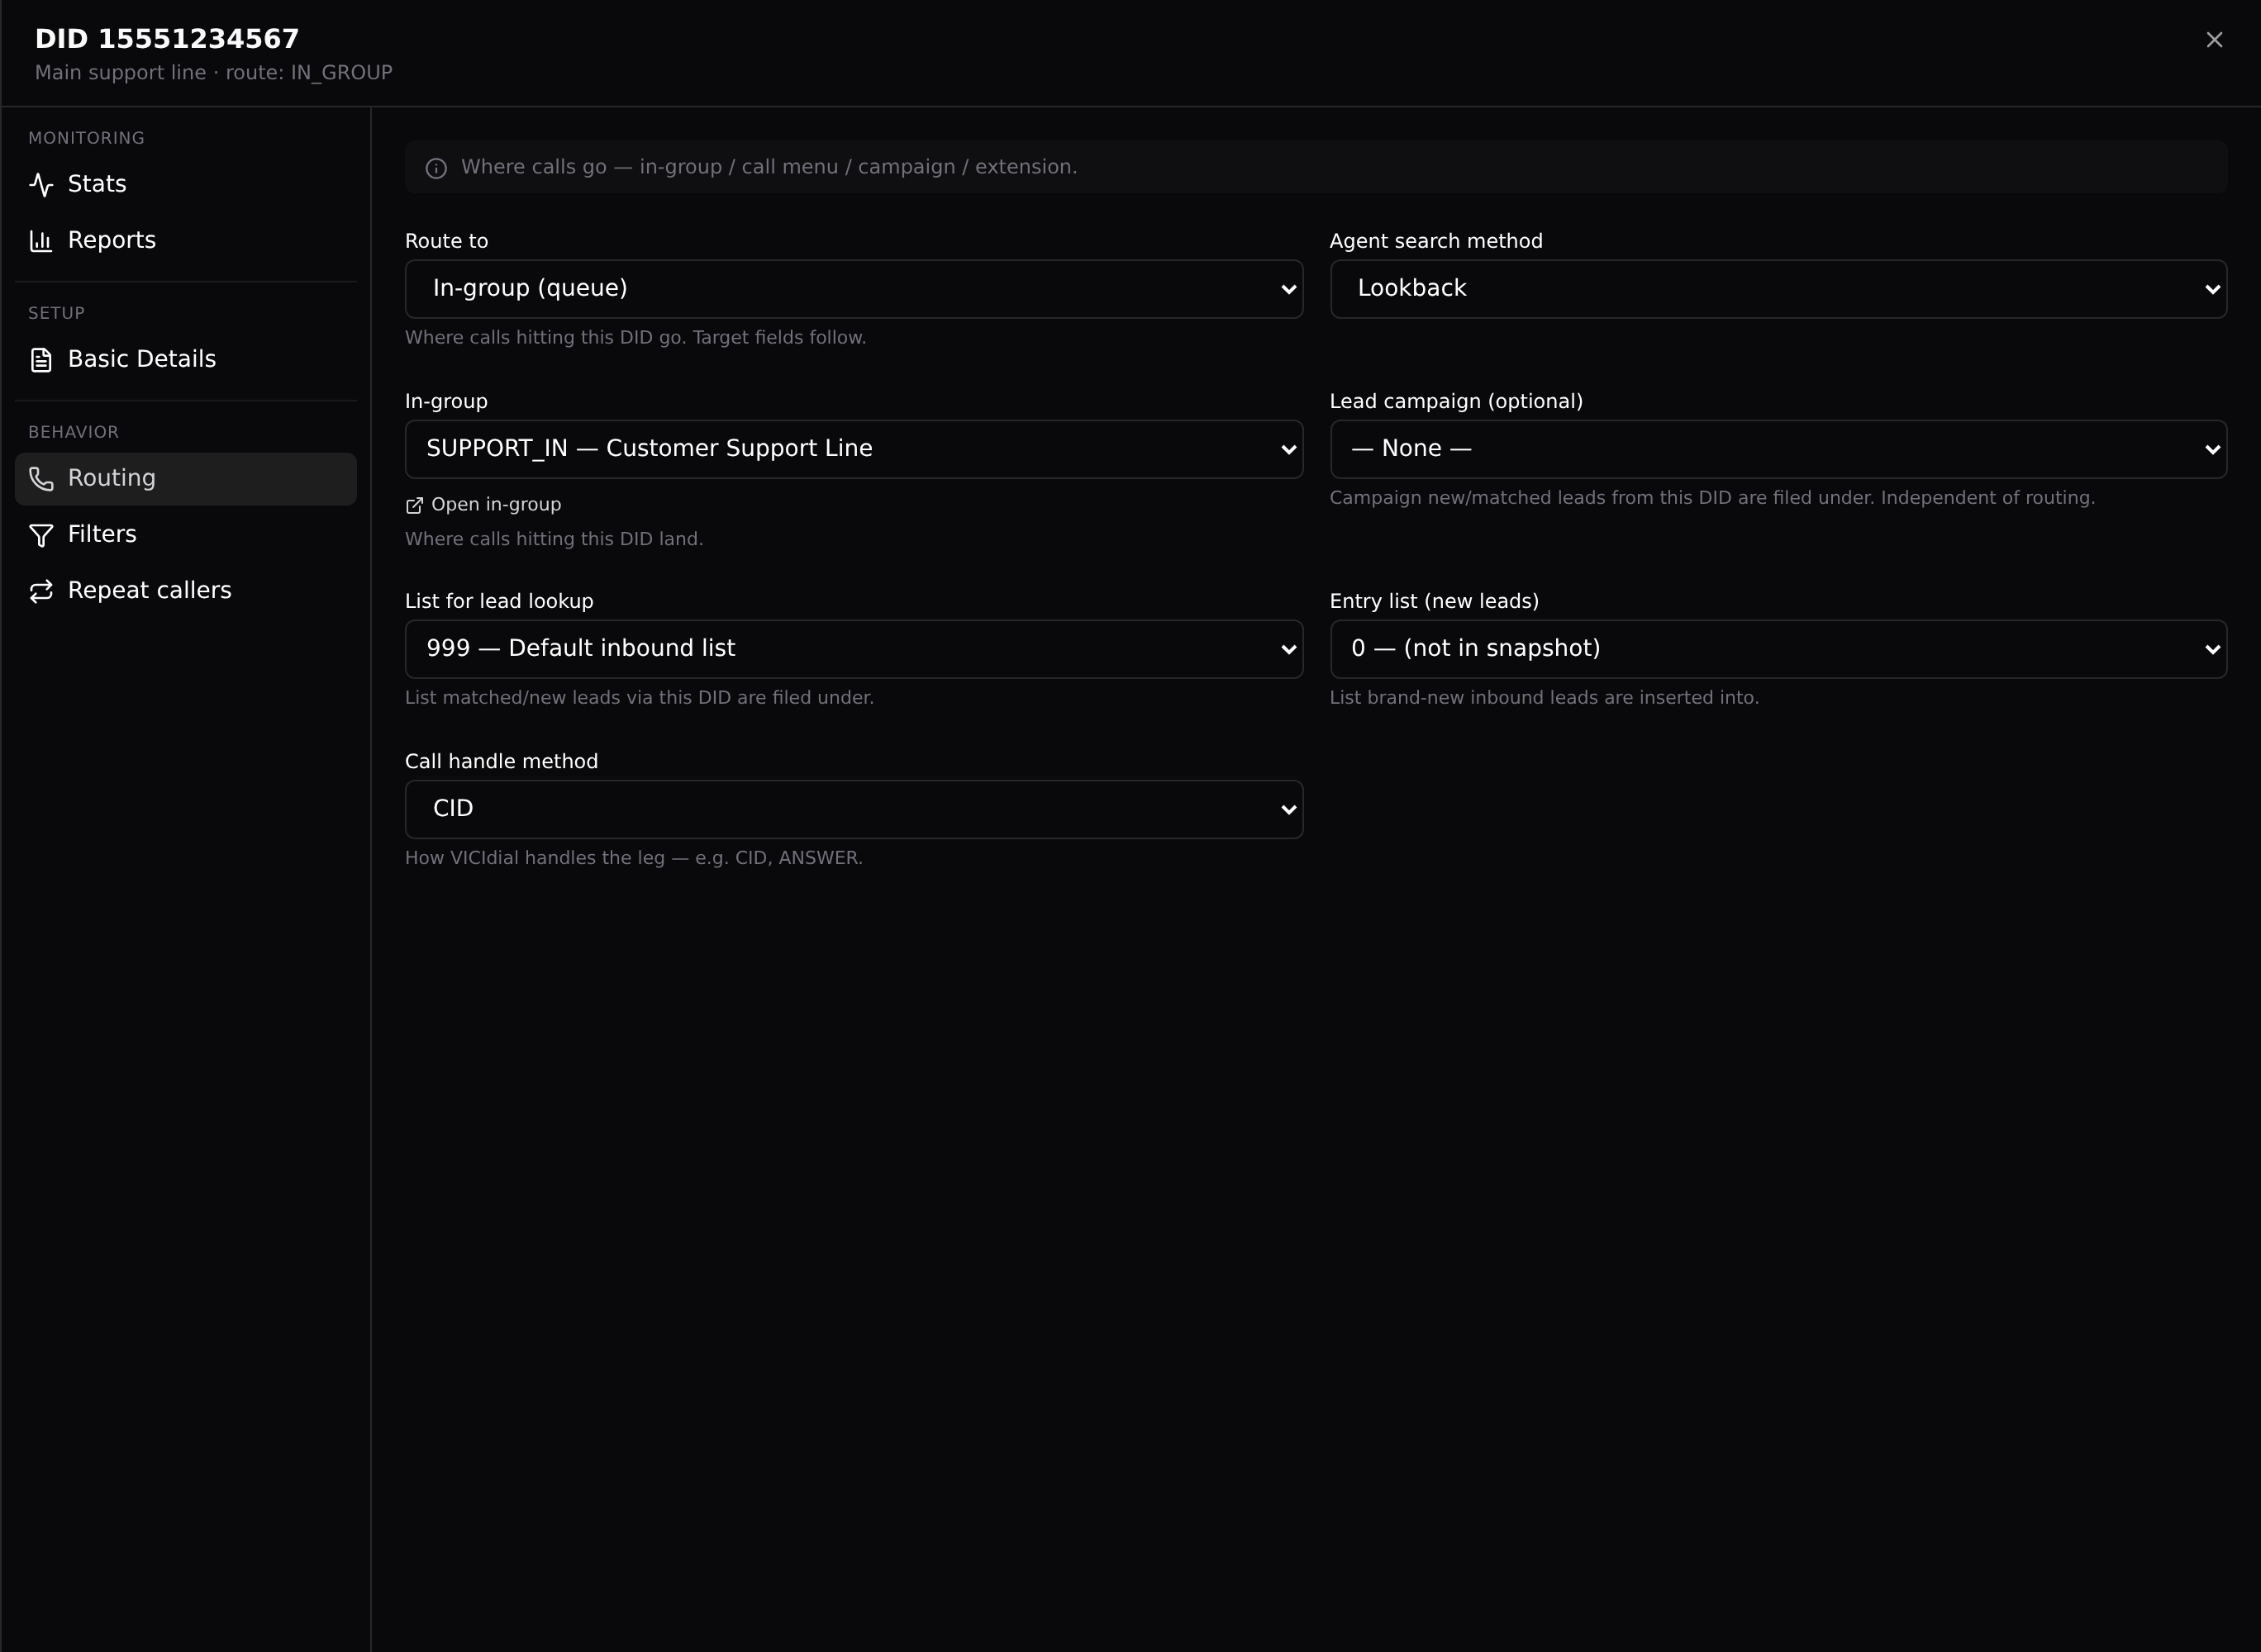
Task: Go to Basic Details
Action: pos(186,359)
